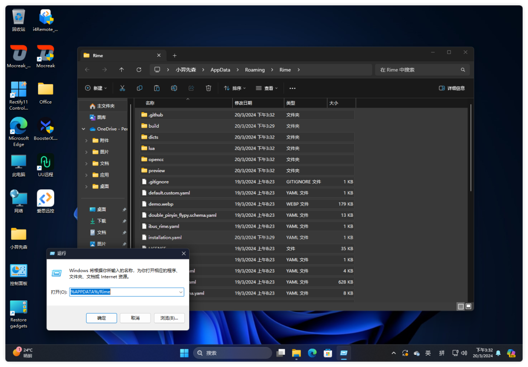Switch to details list view toggle
The width and height of the screenshot is (528, 367).
pos(461,306)
